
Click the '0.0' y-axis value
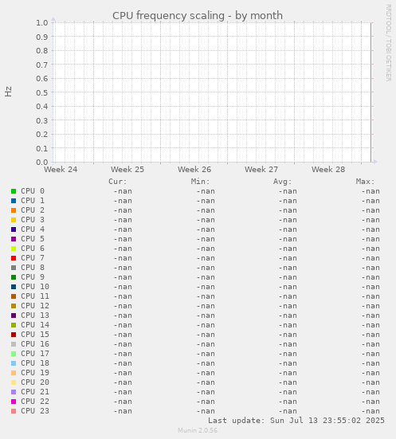(42, 162)
